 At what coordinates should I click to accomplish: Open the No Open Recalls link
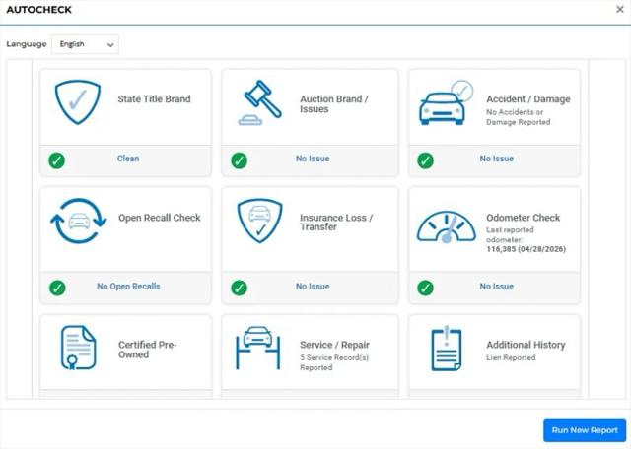pyautogui.click(x=128, y=287)
